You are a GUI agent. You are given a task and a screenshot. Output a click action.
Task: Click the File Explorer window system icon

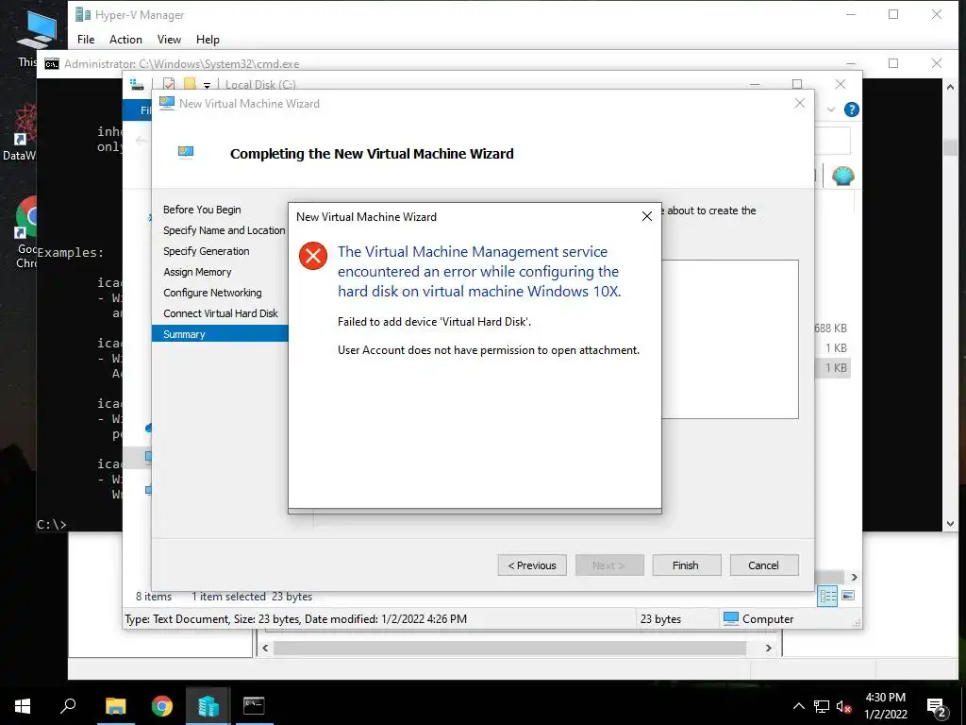tap(137, 84)
